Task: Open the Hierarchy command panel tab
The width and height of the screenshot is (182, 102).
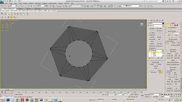Action: (x=154, y=21)
